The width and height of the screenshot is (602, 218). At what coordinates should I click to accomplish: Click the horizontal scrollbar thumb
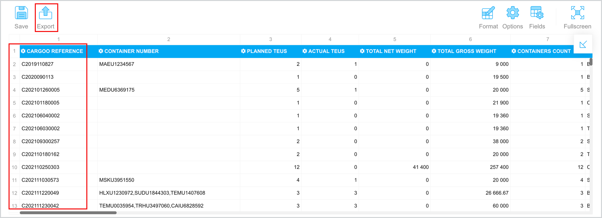[x=68, y=213]
